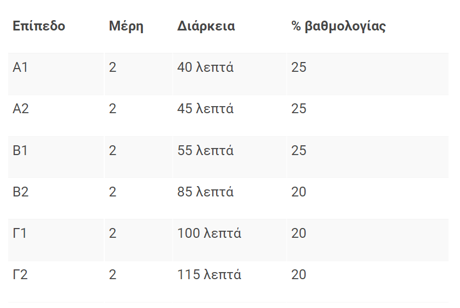Image resolution: width=460 pixels, height=308 pixels.
Task: Click the Μέρη column header
Action: click(126, 26)
